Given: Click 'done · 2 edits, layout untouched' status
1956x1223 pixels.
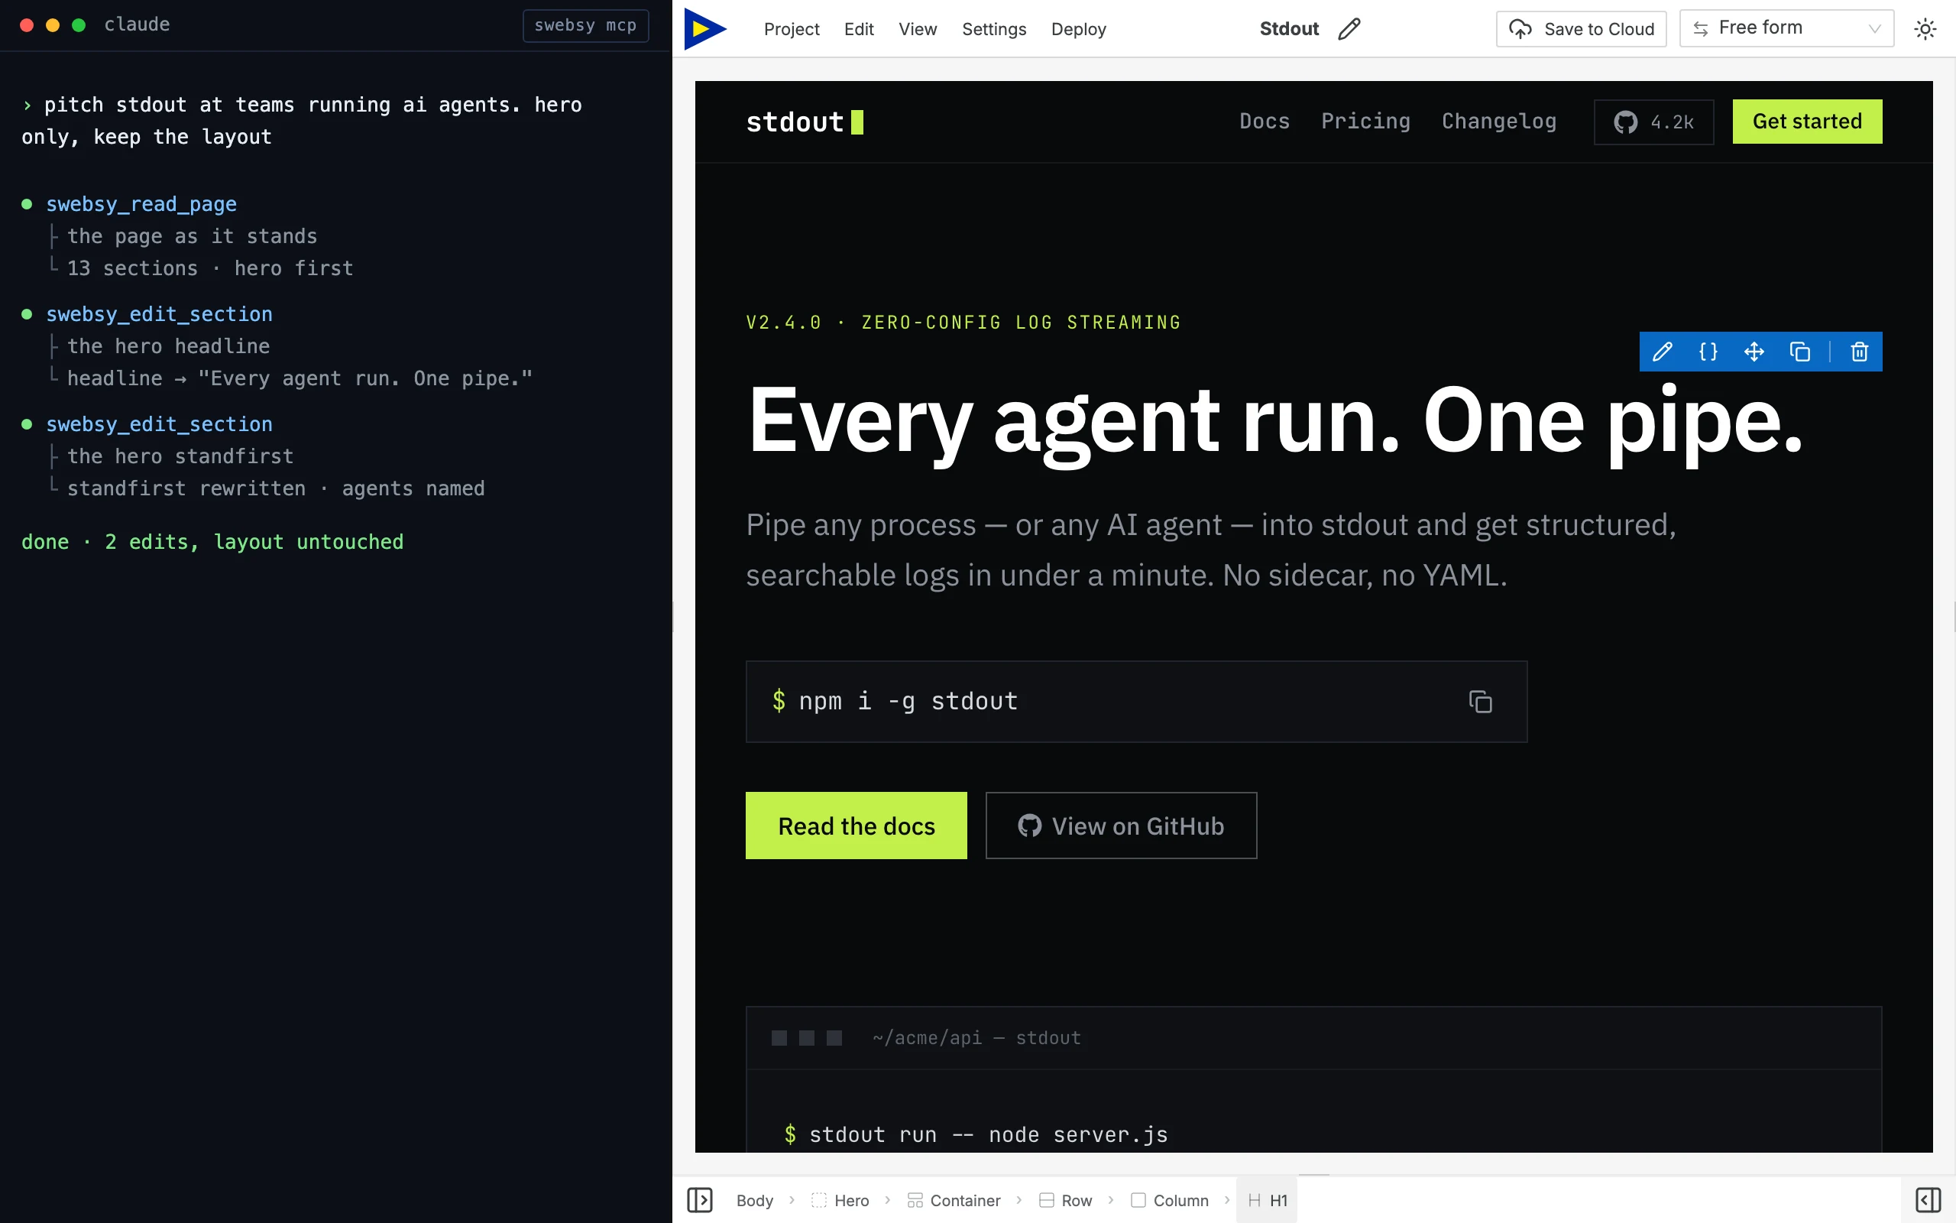Looking at the screenshot, I should pyautogui.click(x=212, y=542).
